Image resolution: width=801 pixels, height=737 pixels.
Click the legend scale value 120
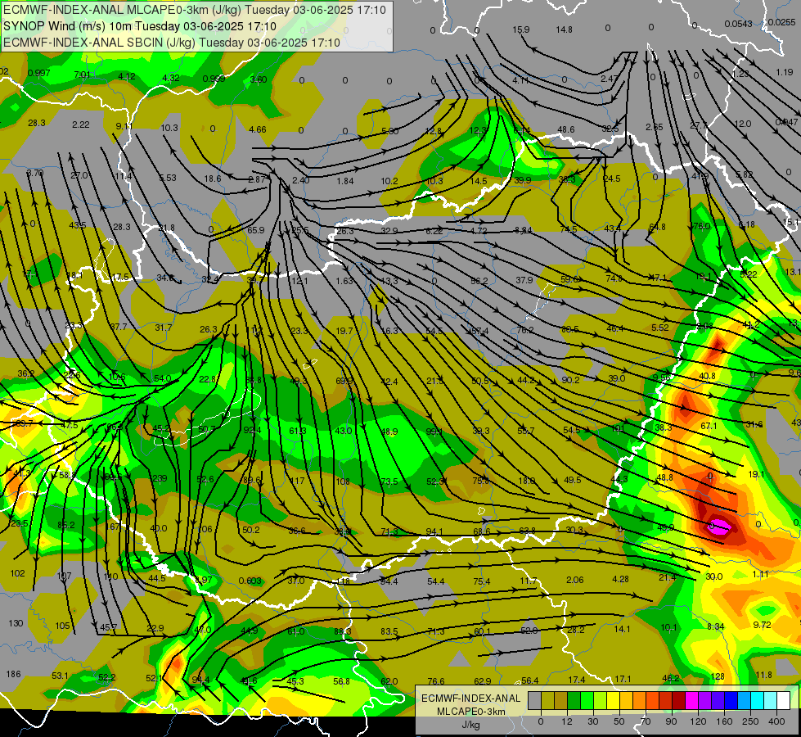(x=698, y=721)
